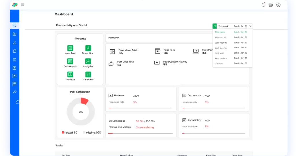Click the New Post shortcut icon
296x156 pixels.
(70, 48)
